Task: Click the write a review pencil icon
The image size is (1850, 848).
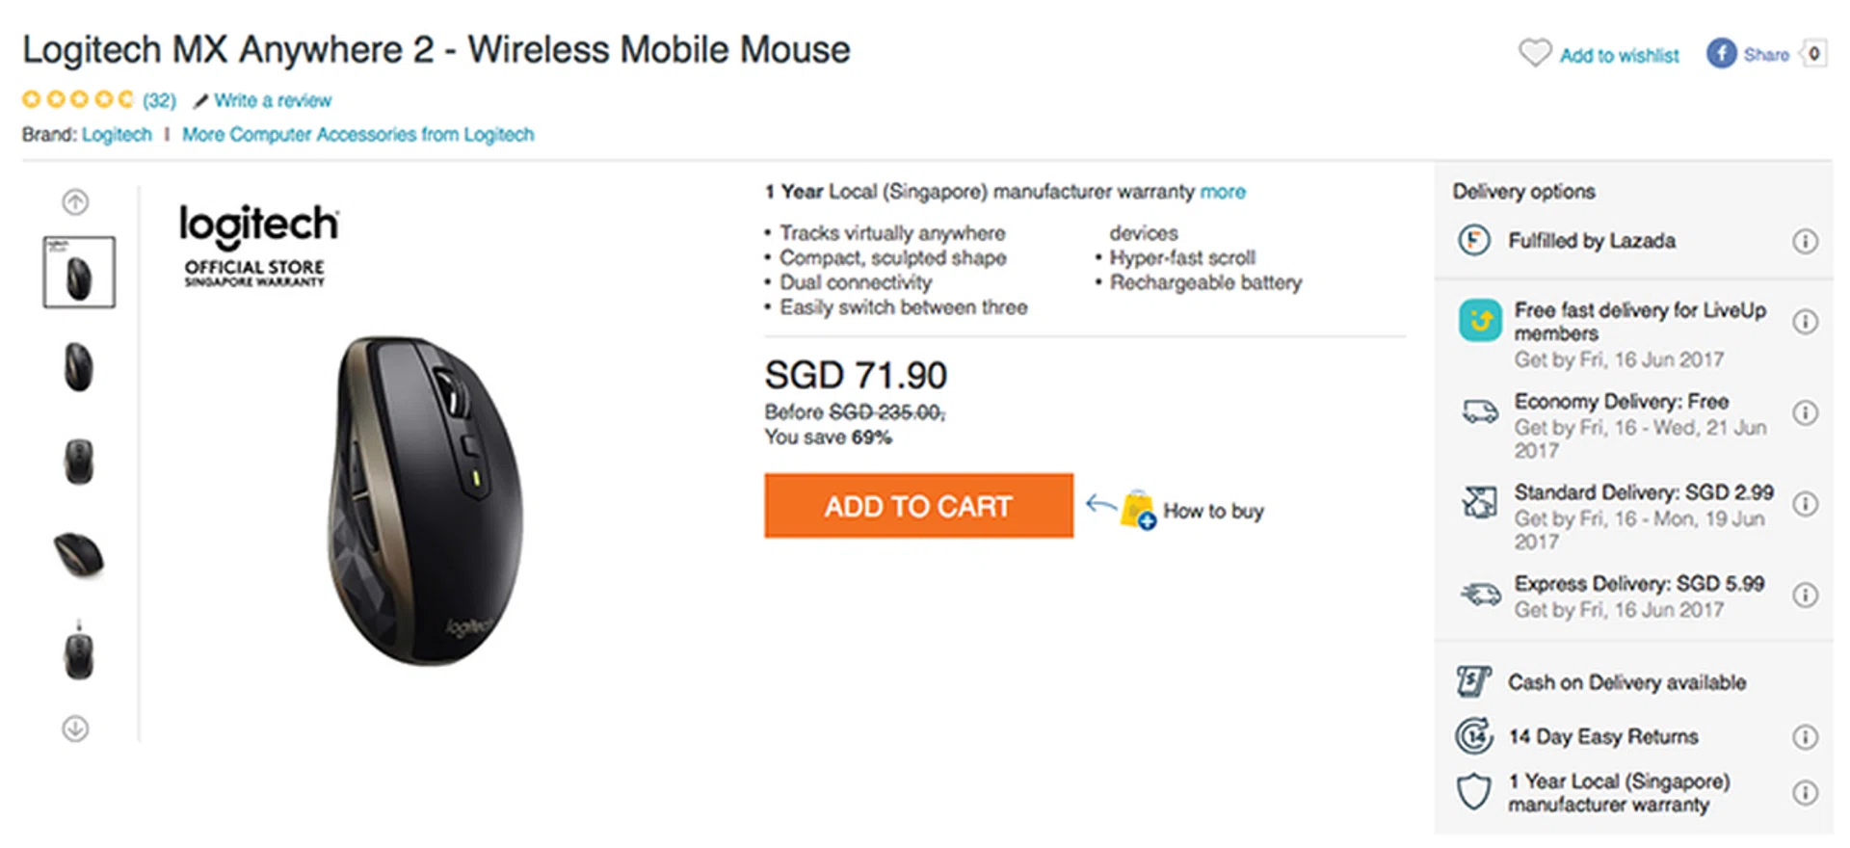Action: [x=200, y=101]
